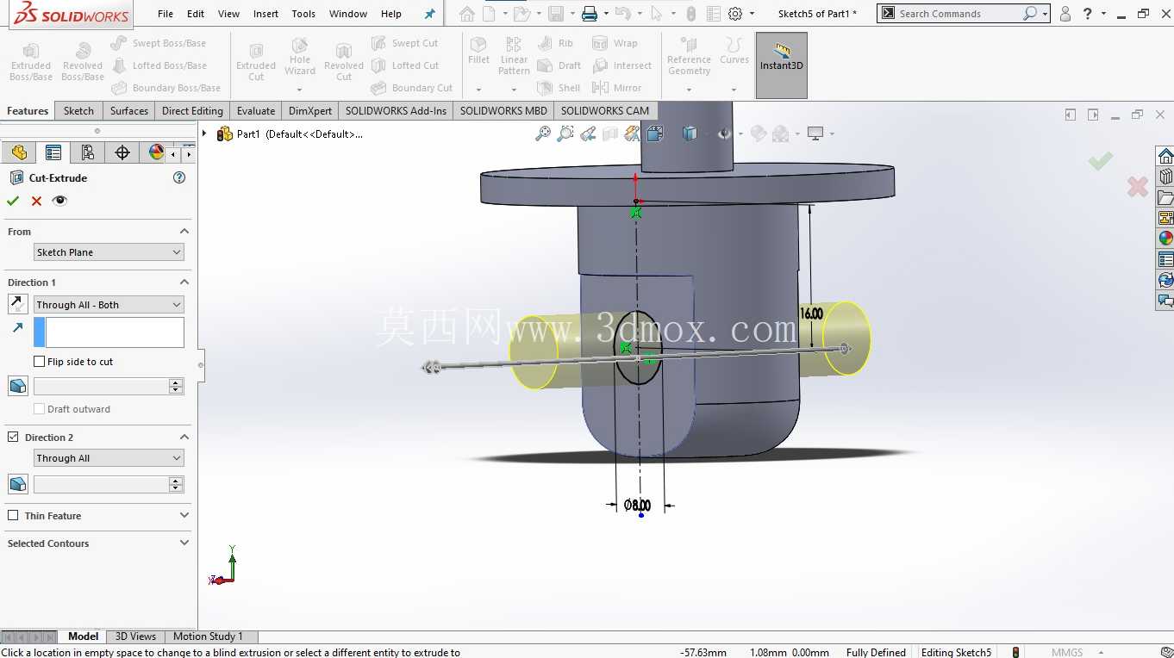Click the Direction 1 draft on/off button
Screen dimensions: 1174x658
(x=17, y=386)
